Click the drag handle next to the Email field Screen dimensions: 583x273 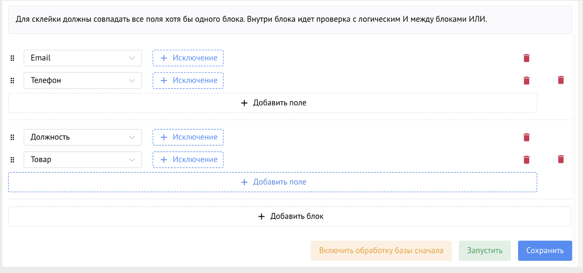(12, 58)
